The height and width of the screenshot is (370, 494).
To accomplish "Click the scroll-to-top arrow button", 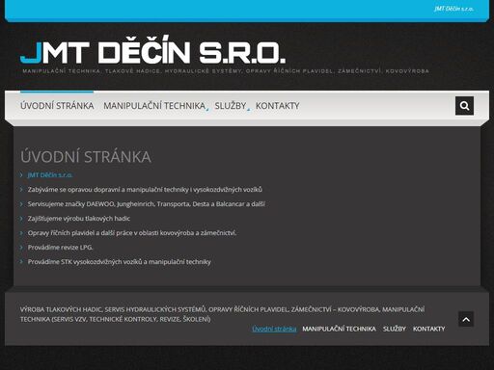I will coord(466,319).
